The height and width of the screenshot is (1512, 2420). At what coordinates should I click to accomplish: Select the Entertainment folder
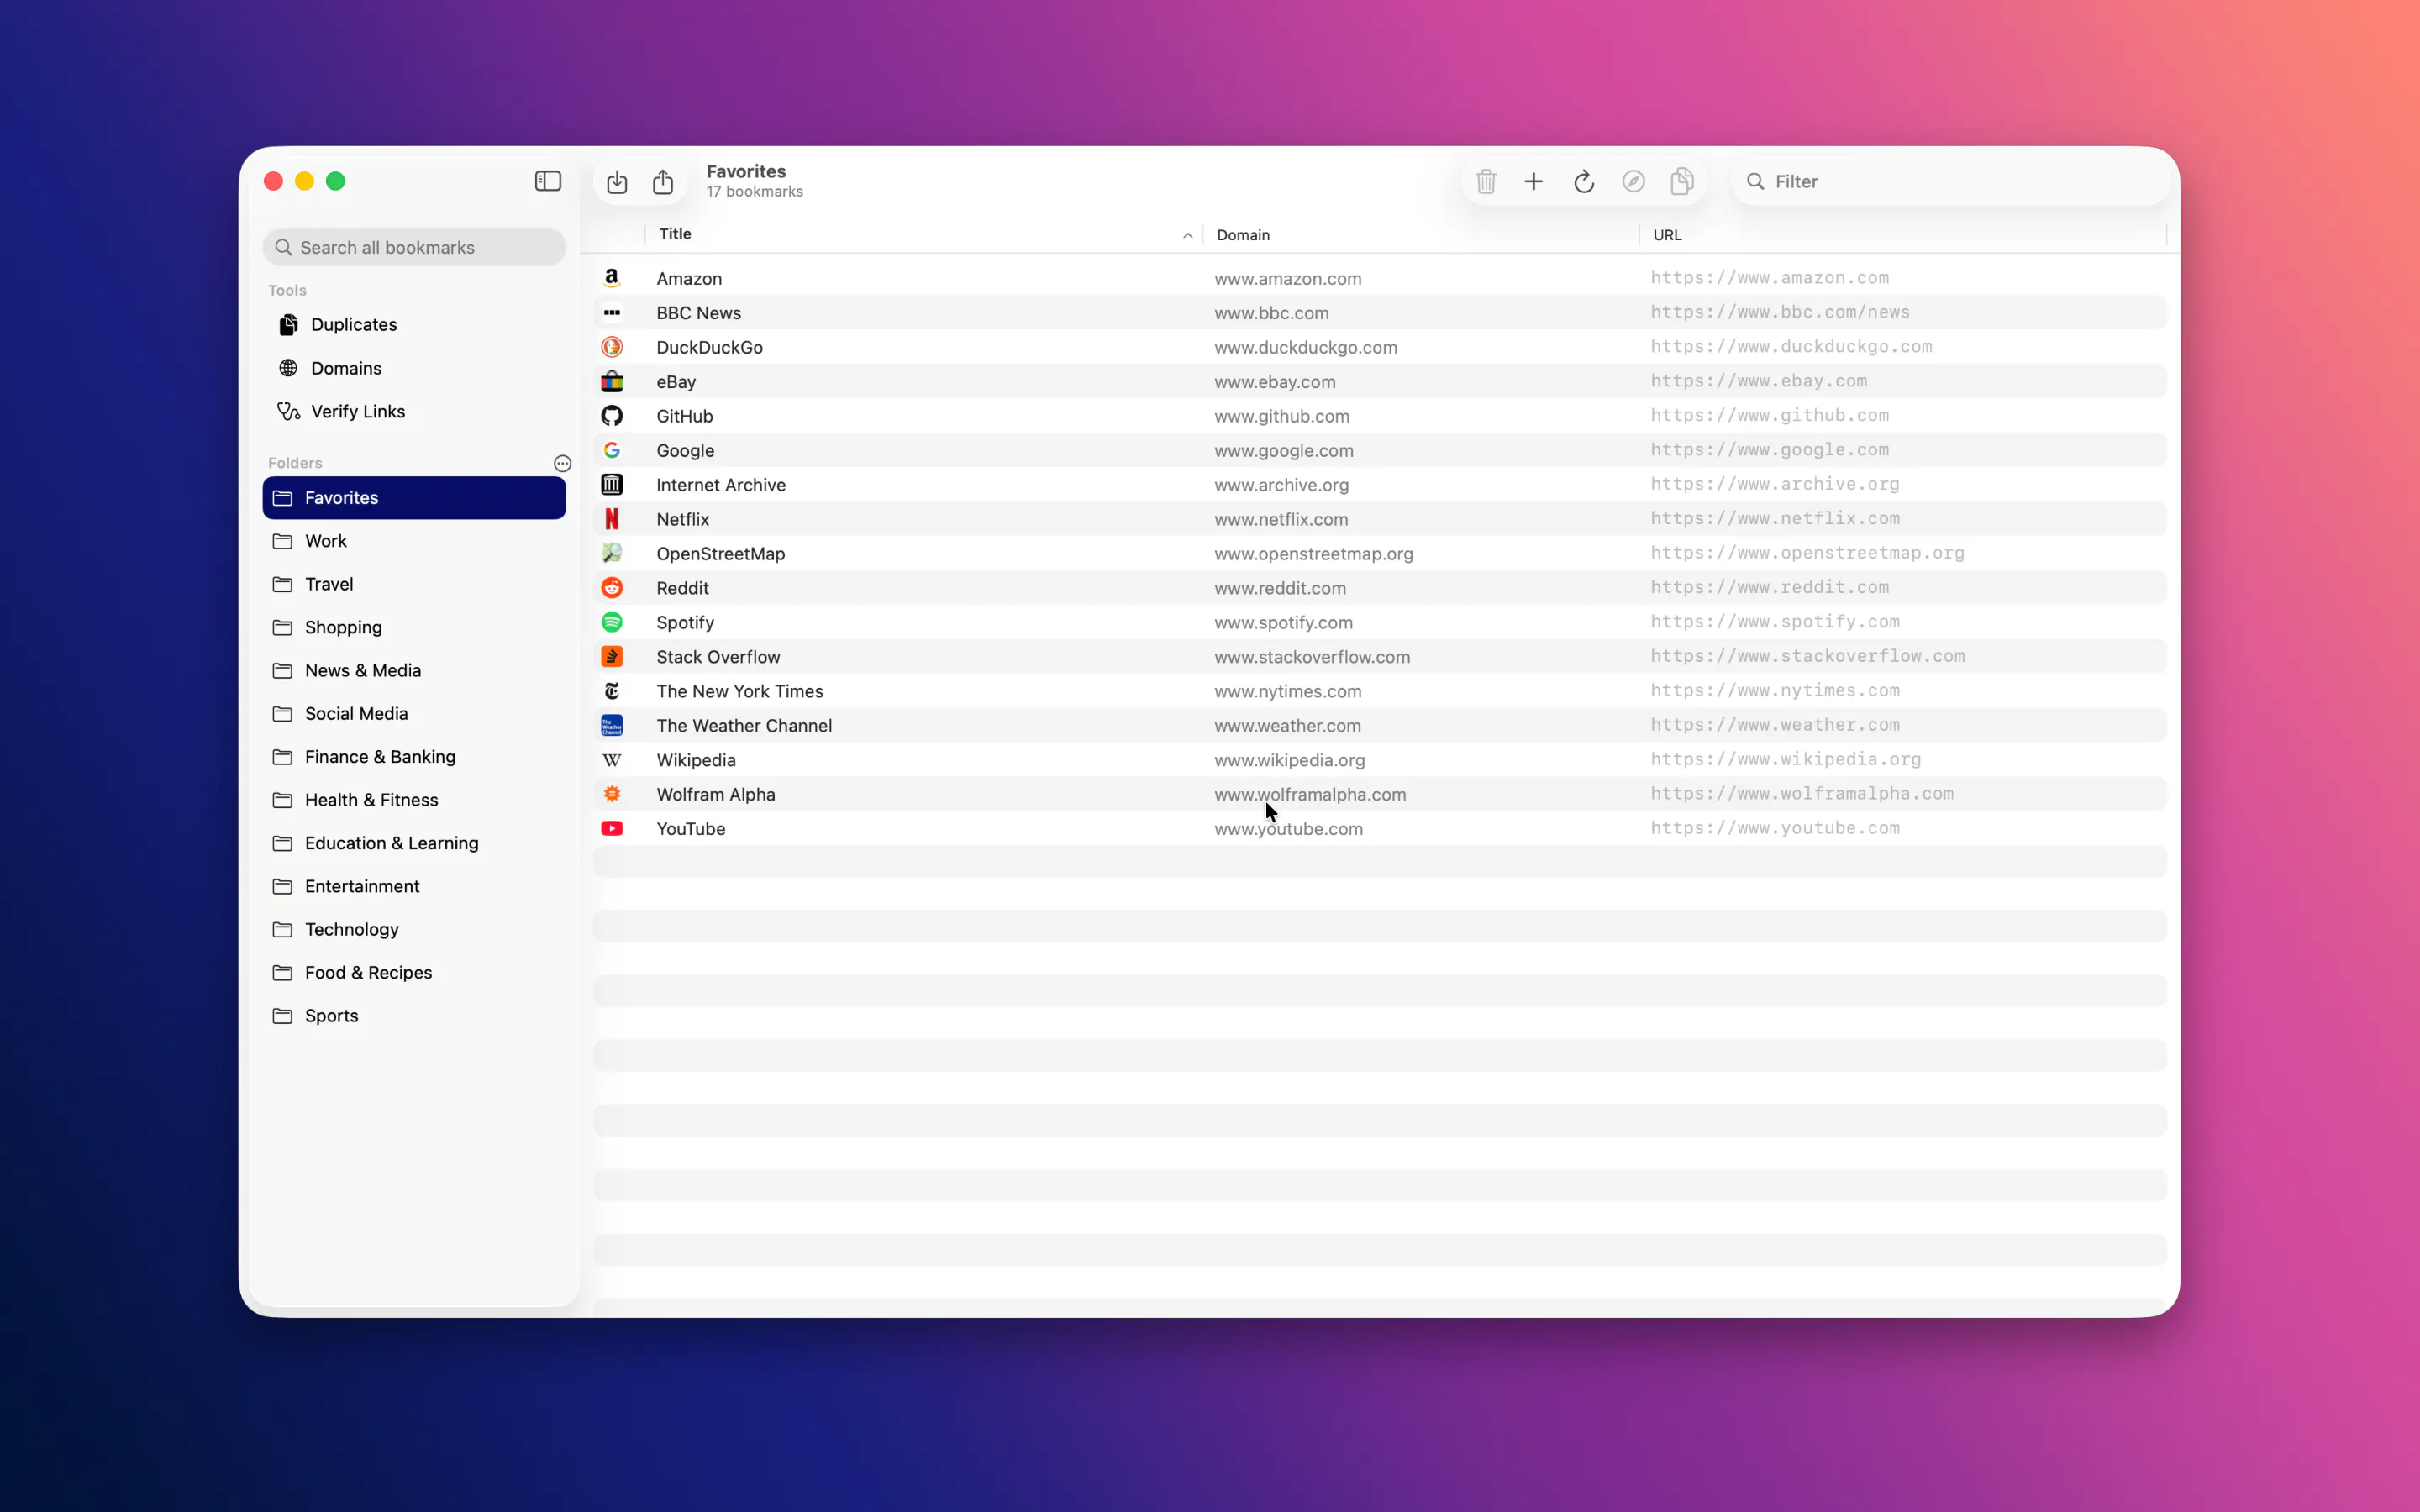(x=414, y=886)
